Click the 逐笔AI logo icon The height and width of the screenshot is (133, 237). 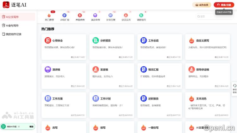tap(6, 5)
